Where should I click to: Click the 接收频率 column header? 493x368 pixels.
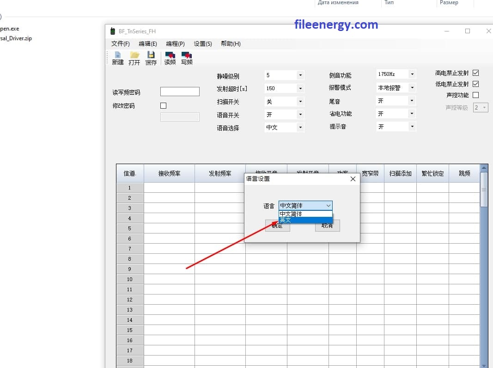[x=169, y=173]
